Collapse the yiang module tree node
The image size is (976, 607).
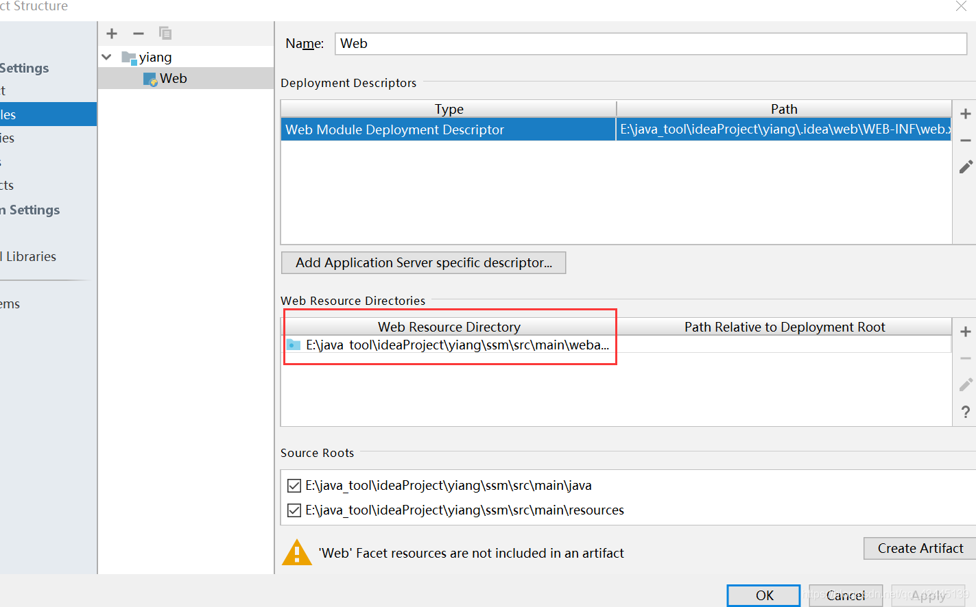point(107,58)
